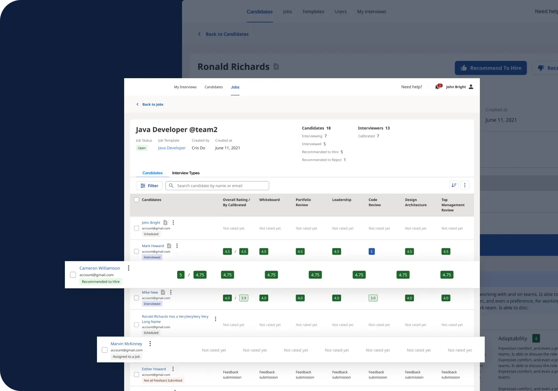Open table options kebab menu beside sort
The width and height of the screenshot is (558, 391).
465,185
